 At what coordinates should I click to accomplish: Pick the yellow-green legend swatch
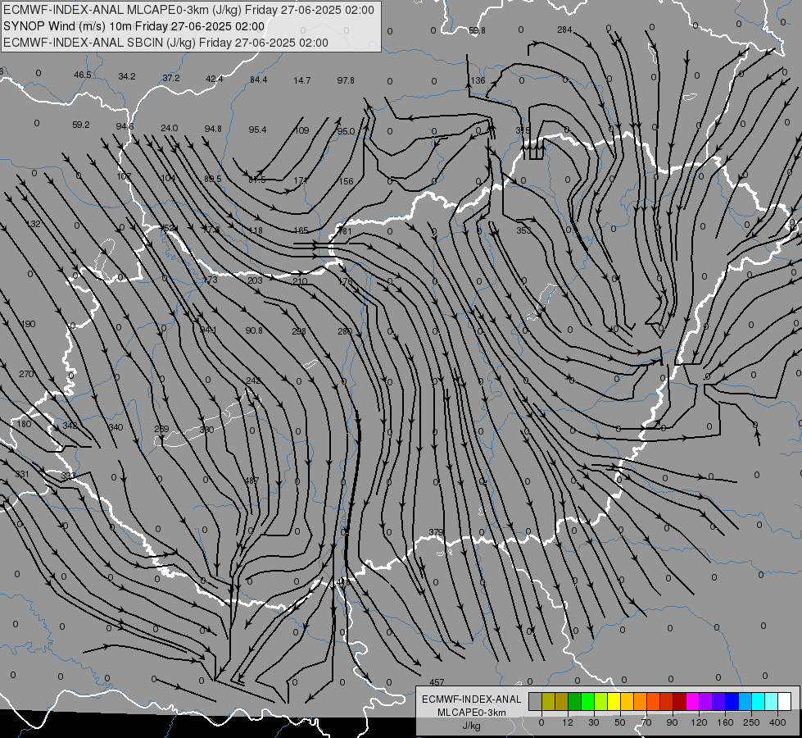pyautogui.click(x=601, y=701)
